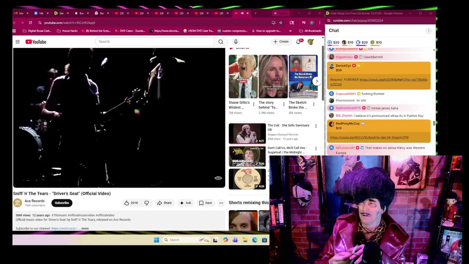The image size is (469, 264).
Task: Open The Cult She Sells Sanctuary thumbnail
Action: click(x=247, y=133)
